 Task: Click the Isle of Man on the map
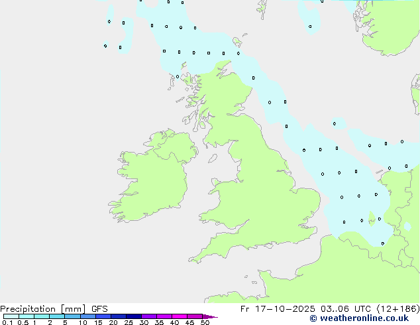[213, 159]
